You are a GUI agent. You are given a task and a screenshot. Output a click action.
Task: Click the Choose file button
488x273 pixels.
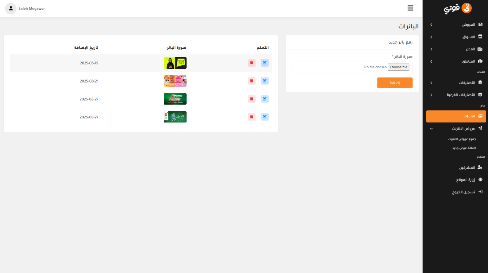point(398,67)
